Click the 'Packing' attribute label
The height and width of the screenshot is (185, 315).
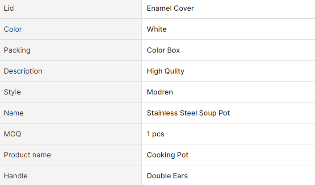tap(17, 50)
